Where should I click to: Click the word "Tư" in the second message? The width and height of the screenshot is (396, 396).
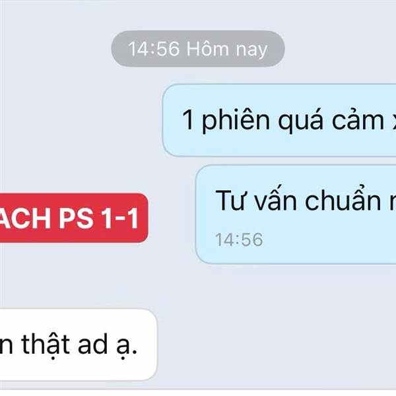[x=230, y=201]
